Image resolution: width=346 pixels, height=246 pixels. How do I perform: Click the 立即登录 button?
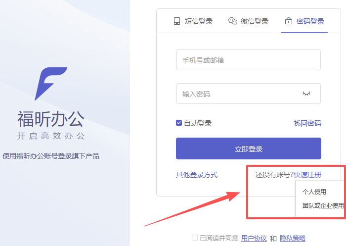point(249,148)
